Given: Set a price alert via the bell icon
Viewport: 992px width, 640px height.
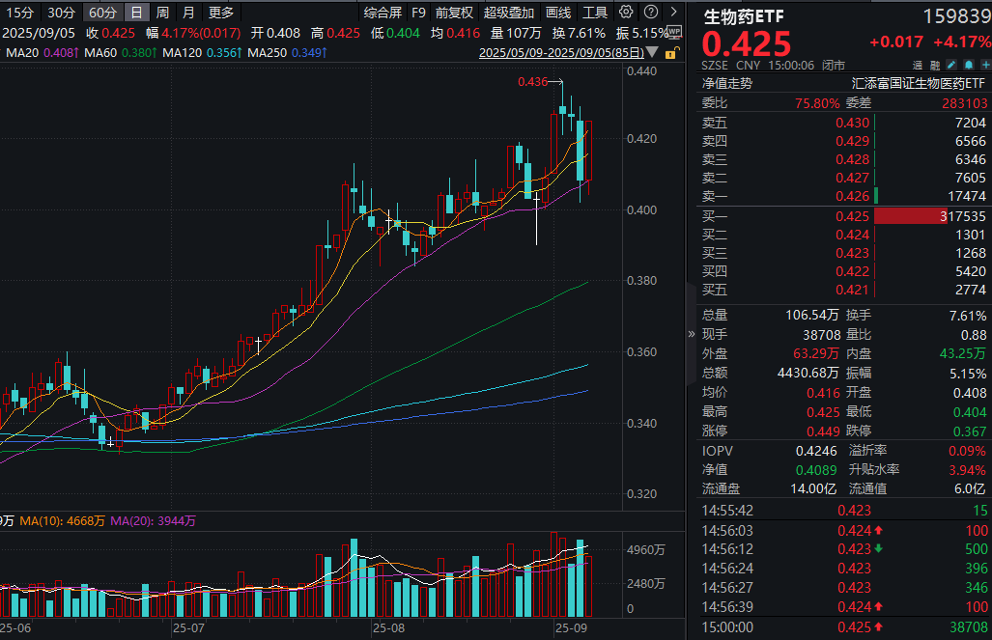Looking at the screenshot, I should click(970, 63).
